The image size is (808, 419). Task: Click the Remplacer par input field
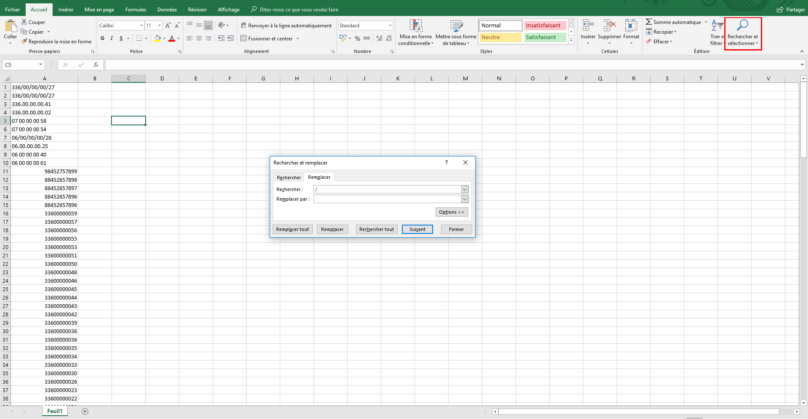(387, 199)
